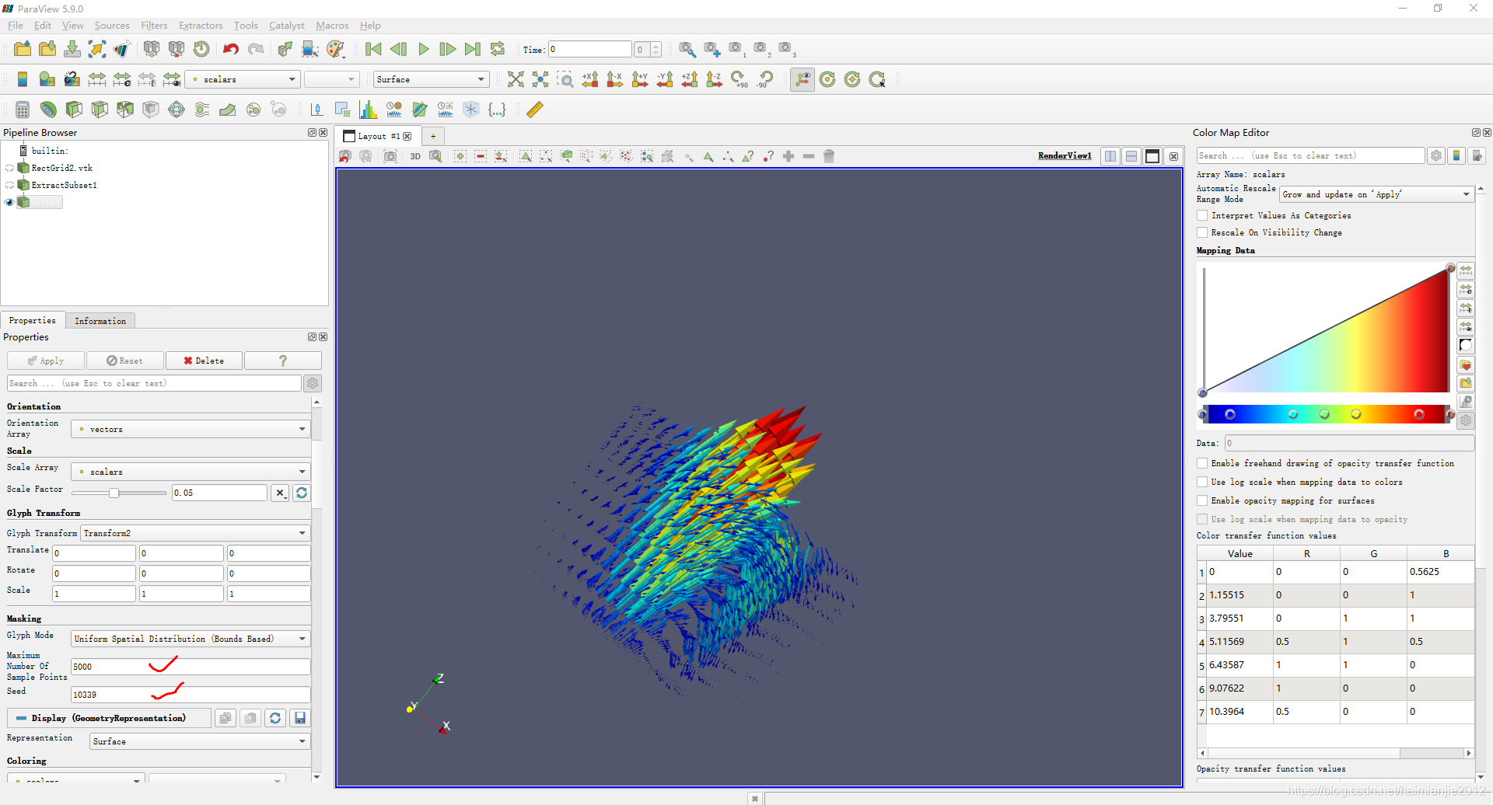Open the File menu
Image resolution: width=1493 pixels, height=805 pixels.
click(x=16, y=26)
